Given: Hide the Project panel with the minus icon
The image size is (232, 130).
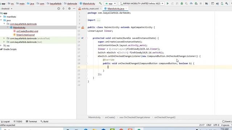Looking at the screenshot, I should pos(74,9).
